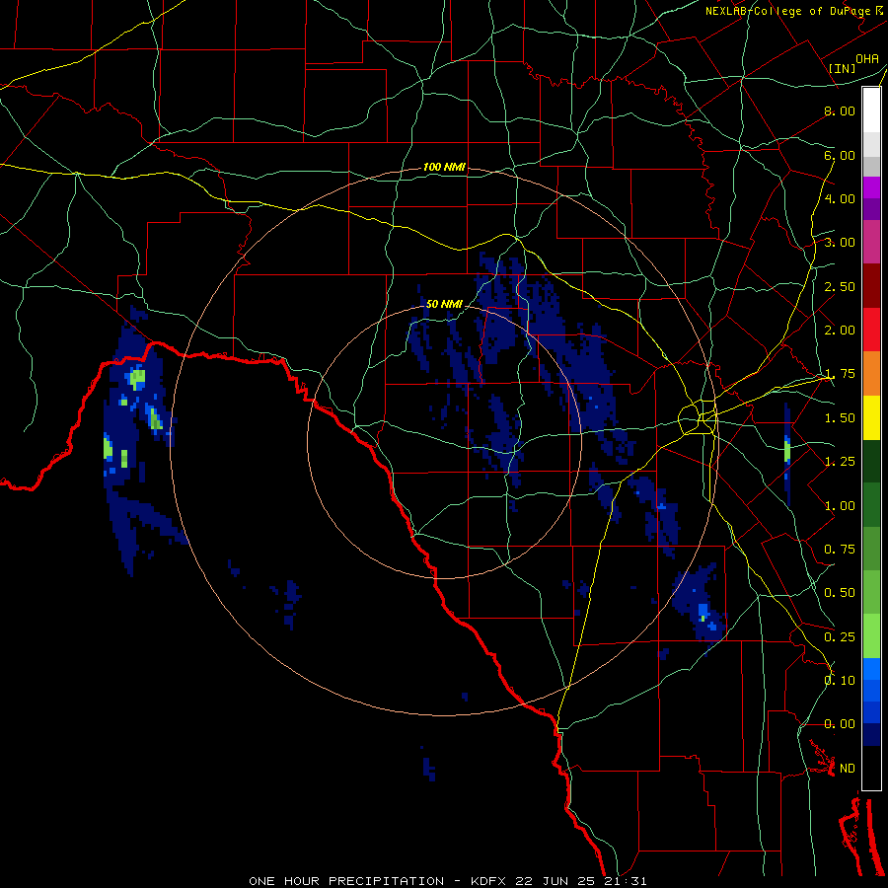Click the OHA product code label
The height and width of the screenshot is (888, 888).
coord(867,59)
